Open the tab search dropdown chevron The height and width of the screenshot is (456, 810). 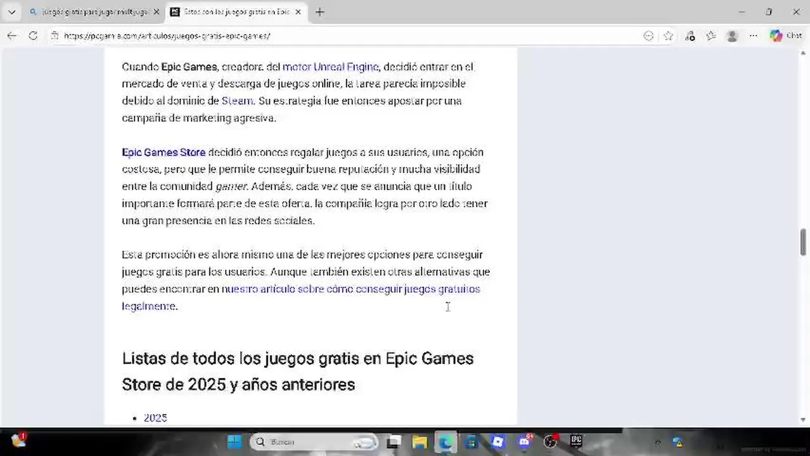[11, 12]
